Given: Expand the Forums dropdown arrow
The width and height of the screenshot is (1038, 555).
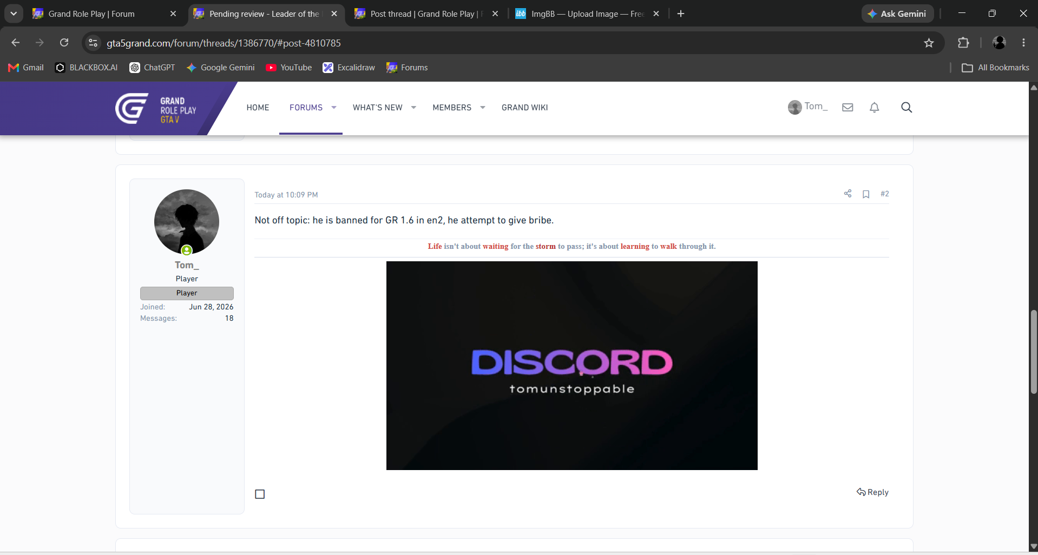Looking at the screenshot, I should [x=334, y=108].
